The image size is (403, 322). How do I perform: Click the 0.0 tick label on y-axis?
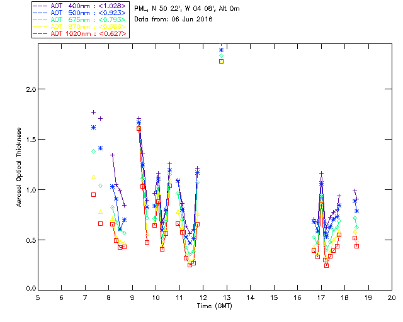coord(30,290)
